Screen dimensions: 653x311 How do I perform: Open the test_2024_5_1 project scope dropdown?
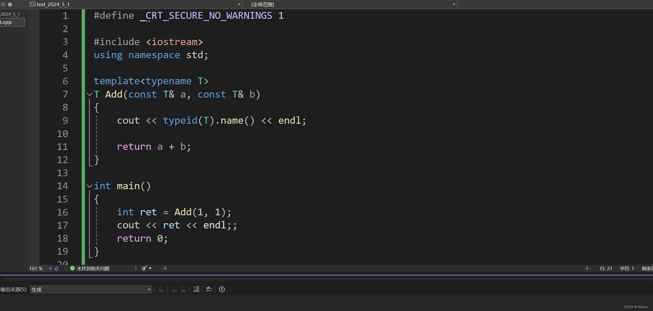[x=239, y=4]
